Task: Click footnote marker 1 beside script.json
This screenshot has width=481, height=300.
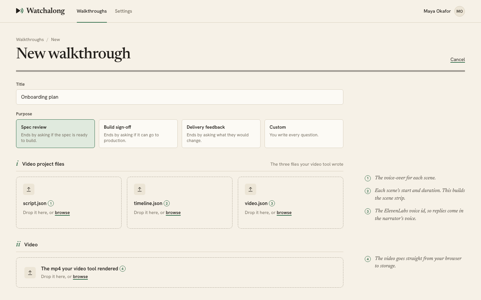Action: tap(51, 203)
